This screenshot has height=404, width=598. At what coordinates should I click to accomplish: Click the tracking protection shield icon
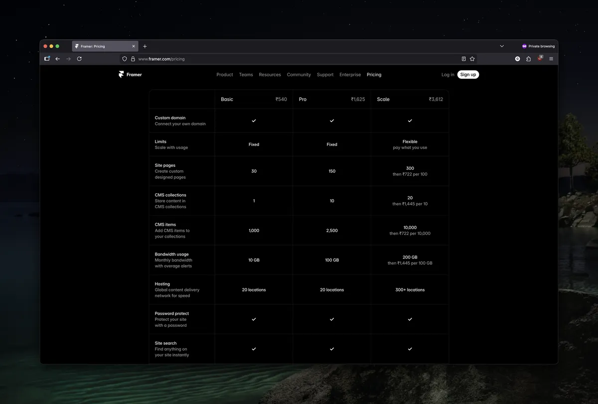[x=125, y=58]
